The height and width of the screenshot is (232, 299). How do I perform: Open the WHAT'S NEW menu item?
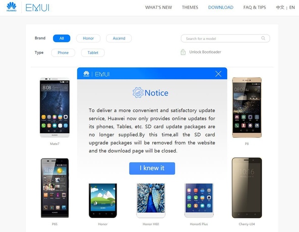pyautogui.click(x=159, y=7)
